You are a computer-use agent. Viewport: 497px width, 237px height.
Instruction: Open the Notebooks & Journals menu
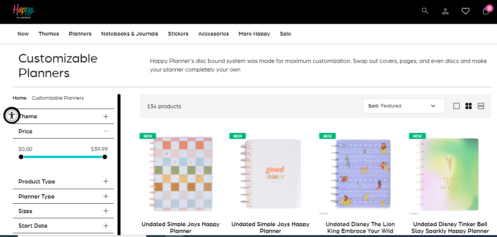click(129, 34)
